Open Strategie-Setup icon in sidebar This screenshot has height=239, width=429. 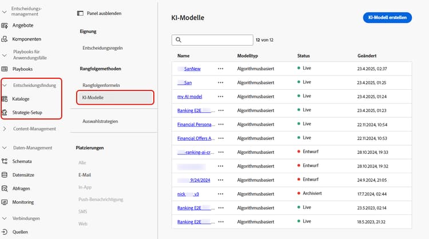coord(5,113)
